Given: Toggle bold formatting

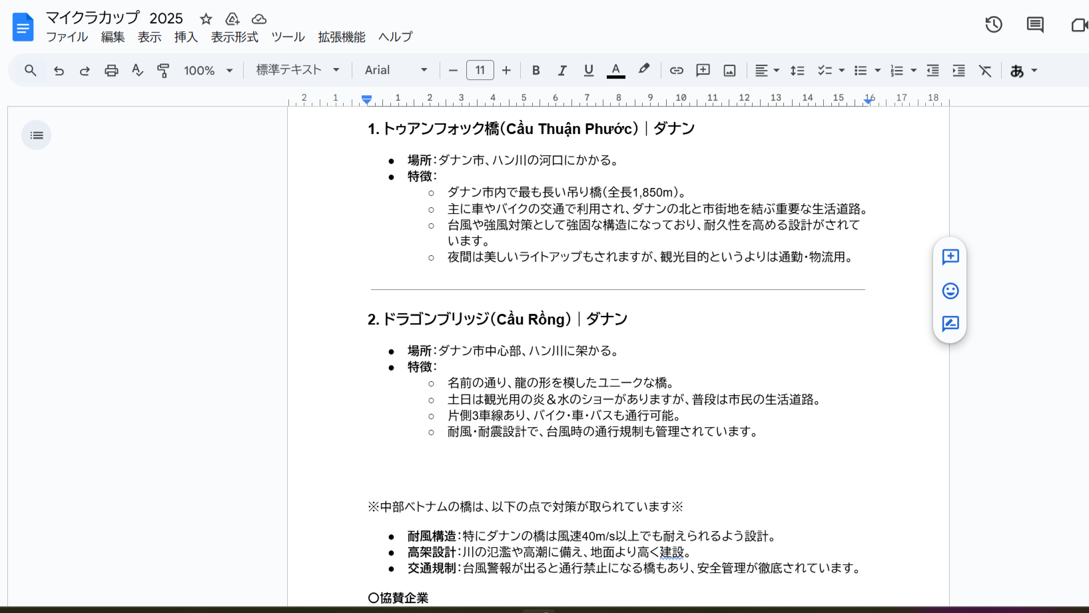Looking at the screenshot, I should pos(536,70).
